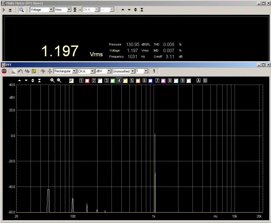Click the zoom out magnifier above graph

pos(59,80)
